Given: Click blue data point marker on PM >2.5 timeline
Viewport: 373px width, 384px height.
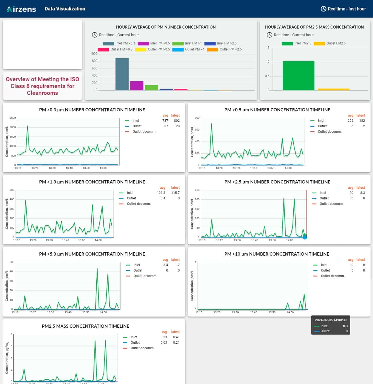Looking at the screenshot, I should (x=305, y=237).
